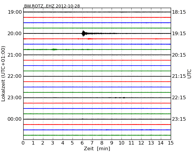Click the 19:15 UTC label
This screenshot has height=155, width=194.
179,33
